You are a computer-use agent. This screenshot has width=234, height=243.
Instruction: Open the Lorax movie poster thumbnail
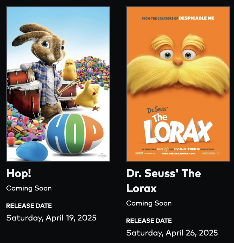(x=178, y=84)
